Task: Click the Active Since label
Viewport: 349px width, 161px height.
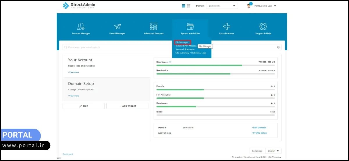Action: pos(165,133)
